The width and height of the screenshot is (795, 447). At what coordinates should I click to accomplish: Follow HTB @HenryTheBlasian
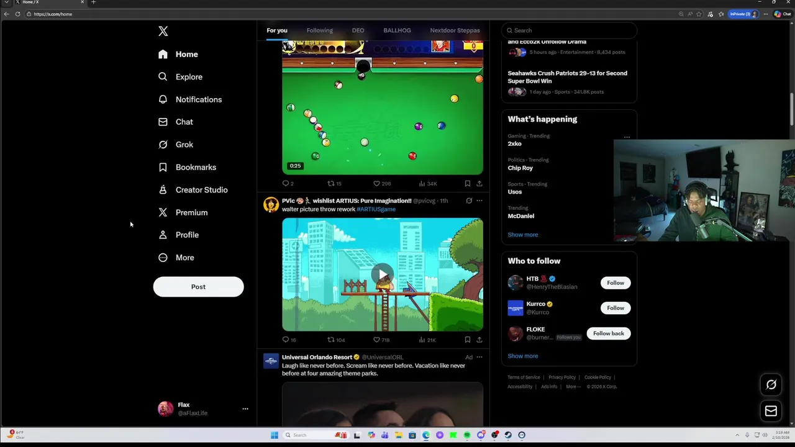(616, 282)
